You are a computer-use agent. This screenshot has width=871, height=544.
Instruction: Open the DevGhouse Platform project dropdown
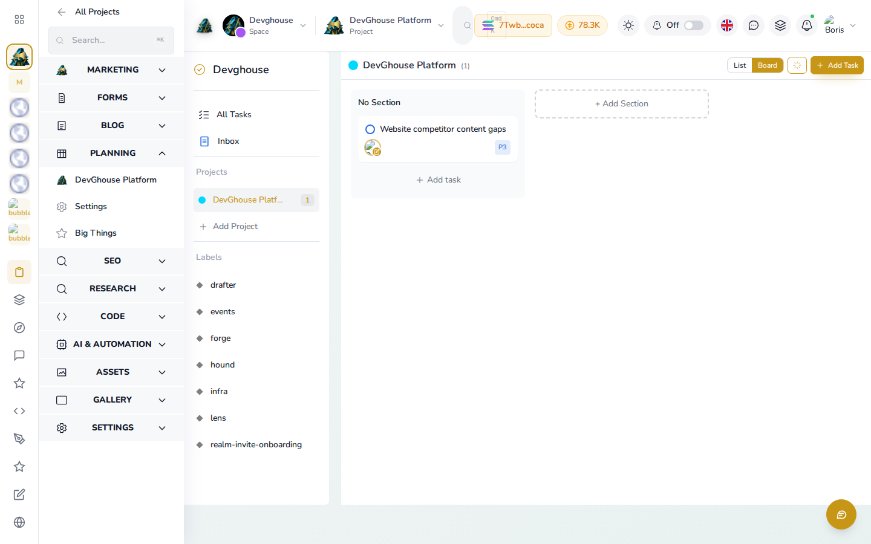tap(385, 25)
